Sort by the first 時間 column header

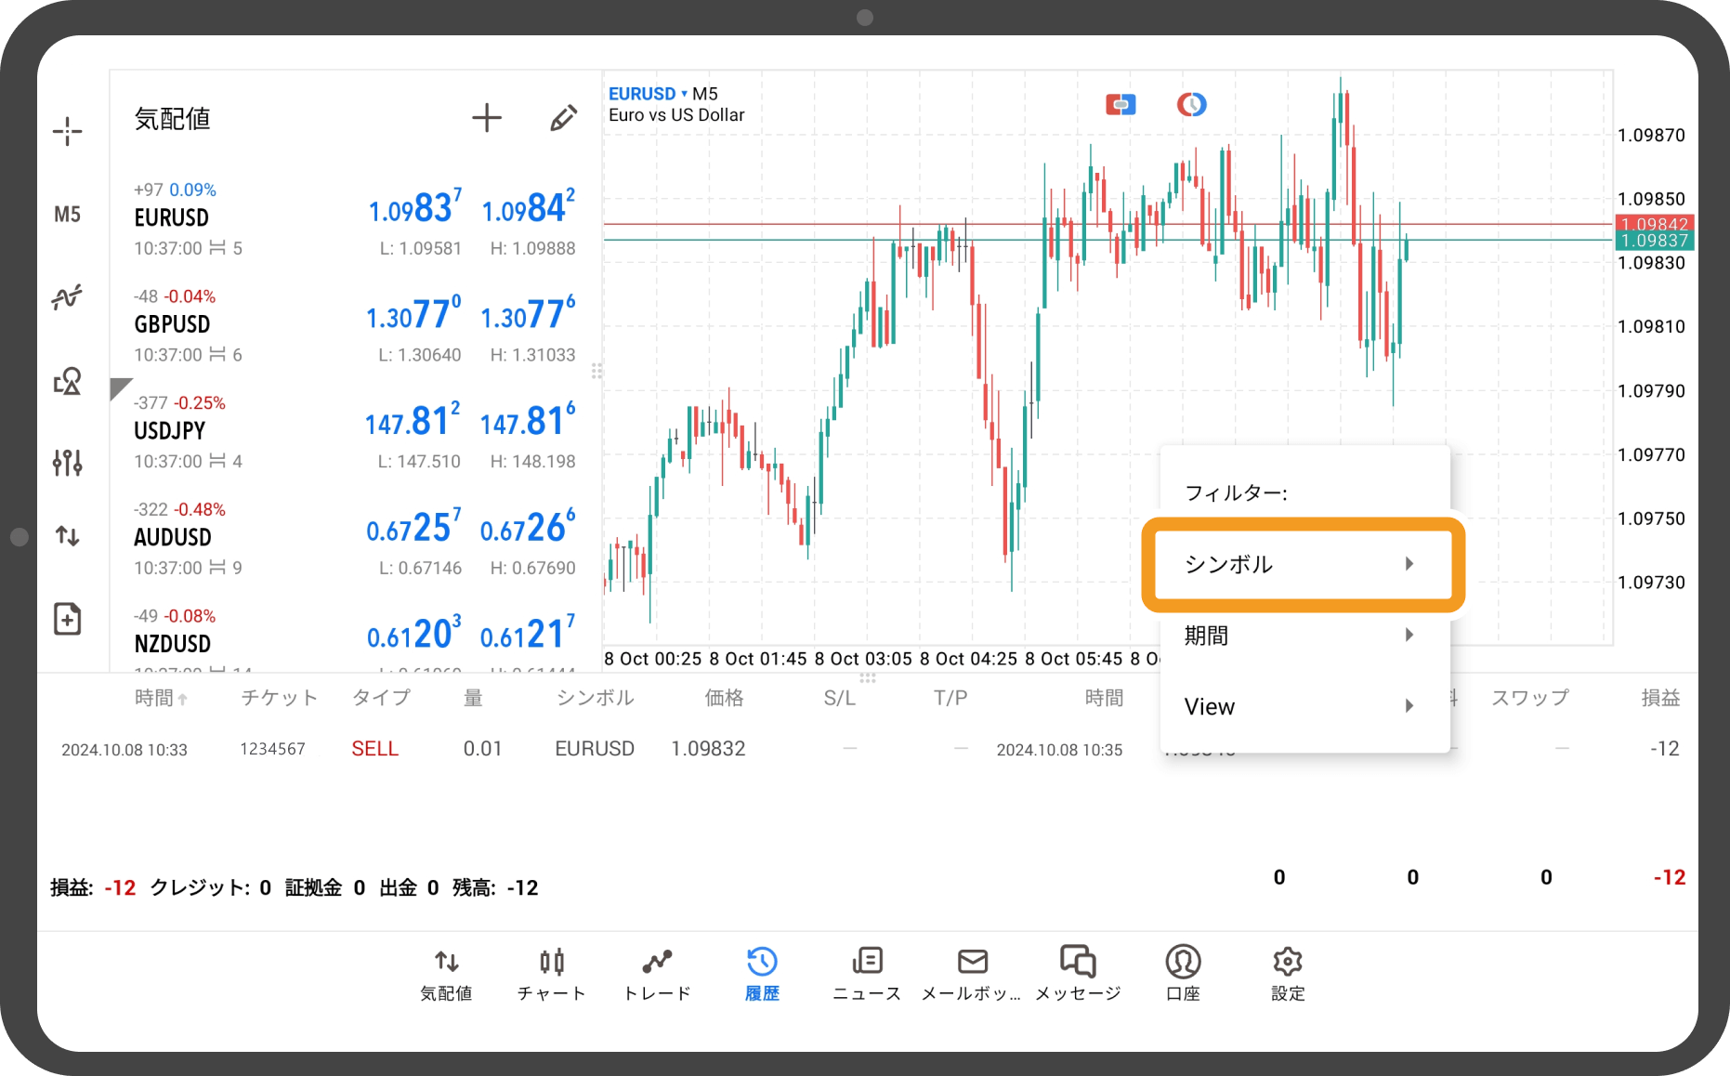[161, 698]
